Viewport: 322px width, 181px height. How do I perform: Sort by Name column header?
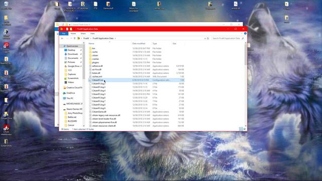(x=110, y=44)
